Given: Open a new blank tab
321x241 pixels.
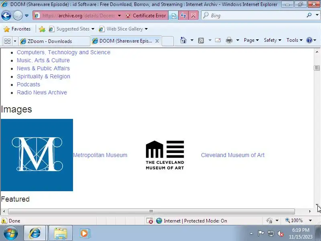Looking at the screenshot, I should (168, 41).
